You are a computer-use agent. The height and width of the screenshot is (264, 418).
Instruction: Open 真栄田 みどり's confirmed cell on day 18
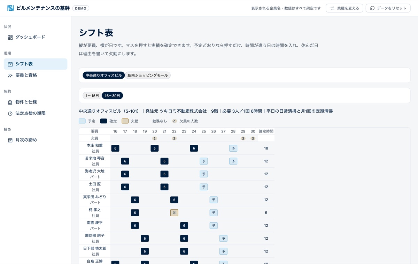point(135,200)
